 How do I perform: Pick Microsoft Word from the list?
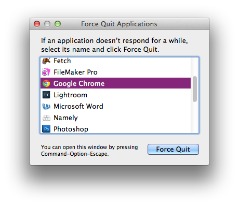point(116,106)
